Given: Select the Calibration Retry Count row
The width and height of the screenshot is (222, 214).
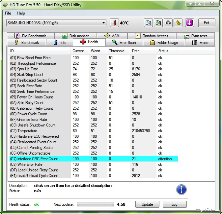Looking at the screenshot, I should [x=94, y=108].
